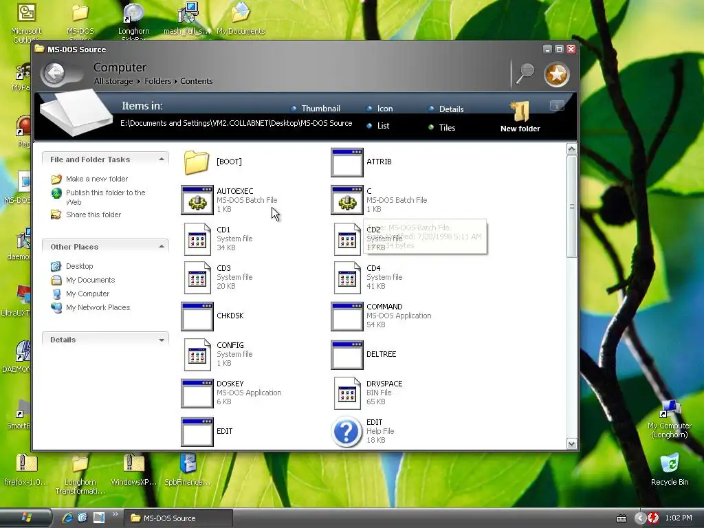Select the C batch file icon
This screenshot has width=704, height=528.
(x=346, y=200)
